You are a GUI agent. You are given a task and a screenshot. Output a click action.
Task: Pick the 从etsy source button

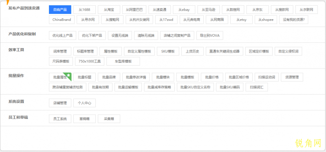click(241, 20)
